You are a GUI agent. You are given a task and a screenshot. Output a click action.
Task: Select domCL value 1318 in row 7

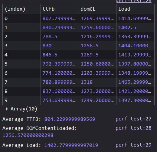tap(87, 82)
